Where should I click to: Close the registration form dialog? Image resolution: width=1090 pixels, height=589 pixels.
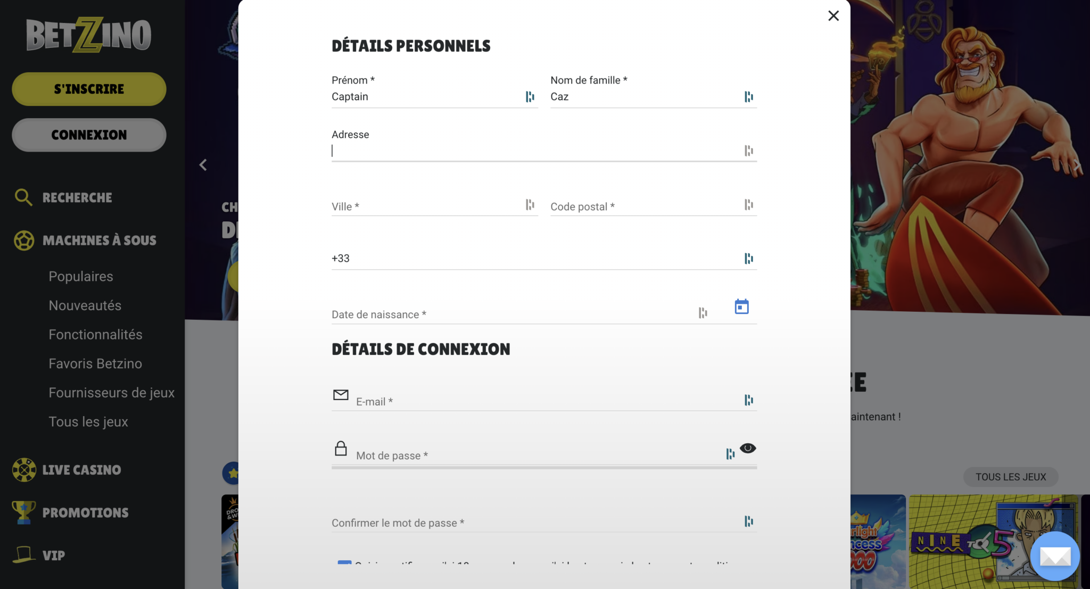coord(833,16)
